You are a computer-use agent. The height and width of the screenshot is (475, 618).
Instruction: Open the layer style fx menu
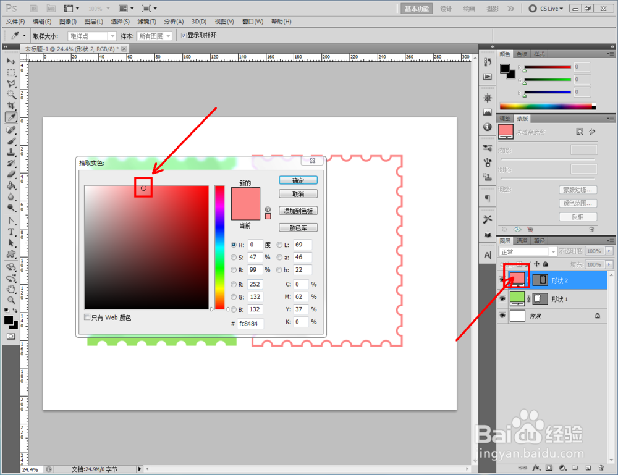(536, 468)
